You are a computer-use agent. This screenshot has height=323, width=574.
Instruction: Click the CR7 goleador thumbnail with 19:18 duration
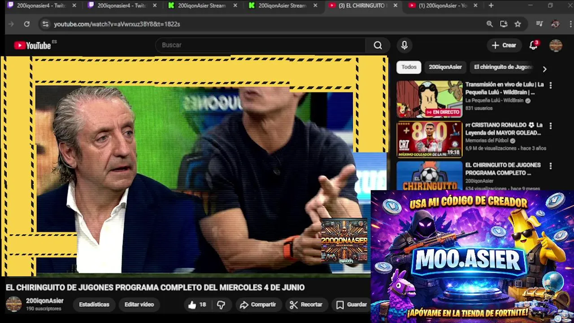(x=429, y=140)
